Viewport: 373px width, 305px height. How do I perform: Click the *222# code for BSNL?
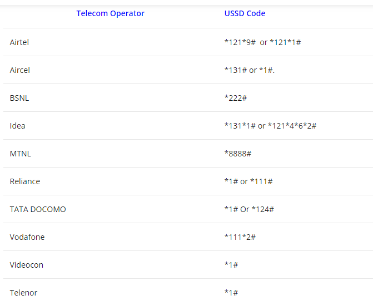236,98
